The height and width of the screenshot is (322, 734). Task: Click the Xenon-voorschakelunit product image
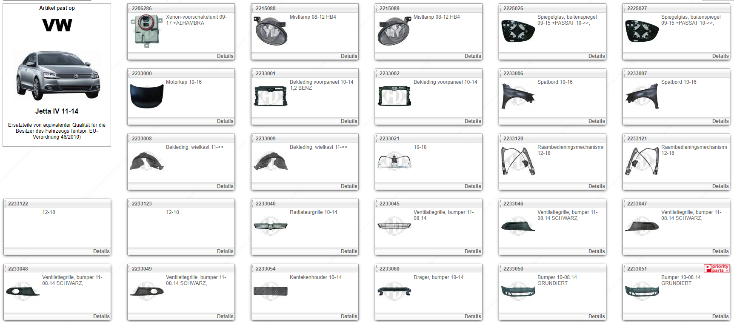(146, 31)
